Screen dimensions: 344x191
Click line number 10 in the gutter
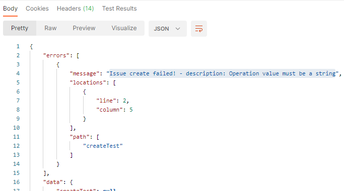[16, 128]
